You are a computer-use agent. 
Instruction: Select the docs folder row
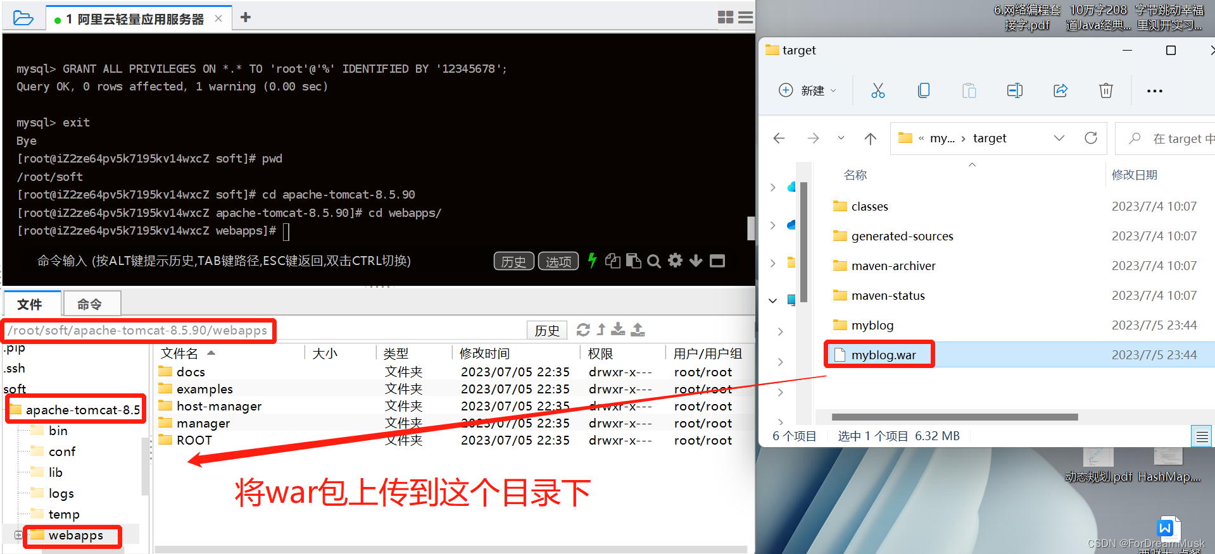tap(449, 372)
